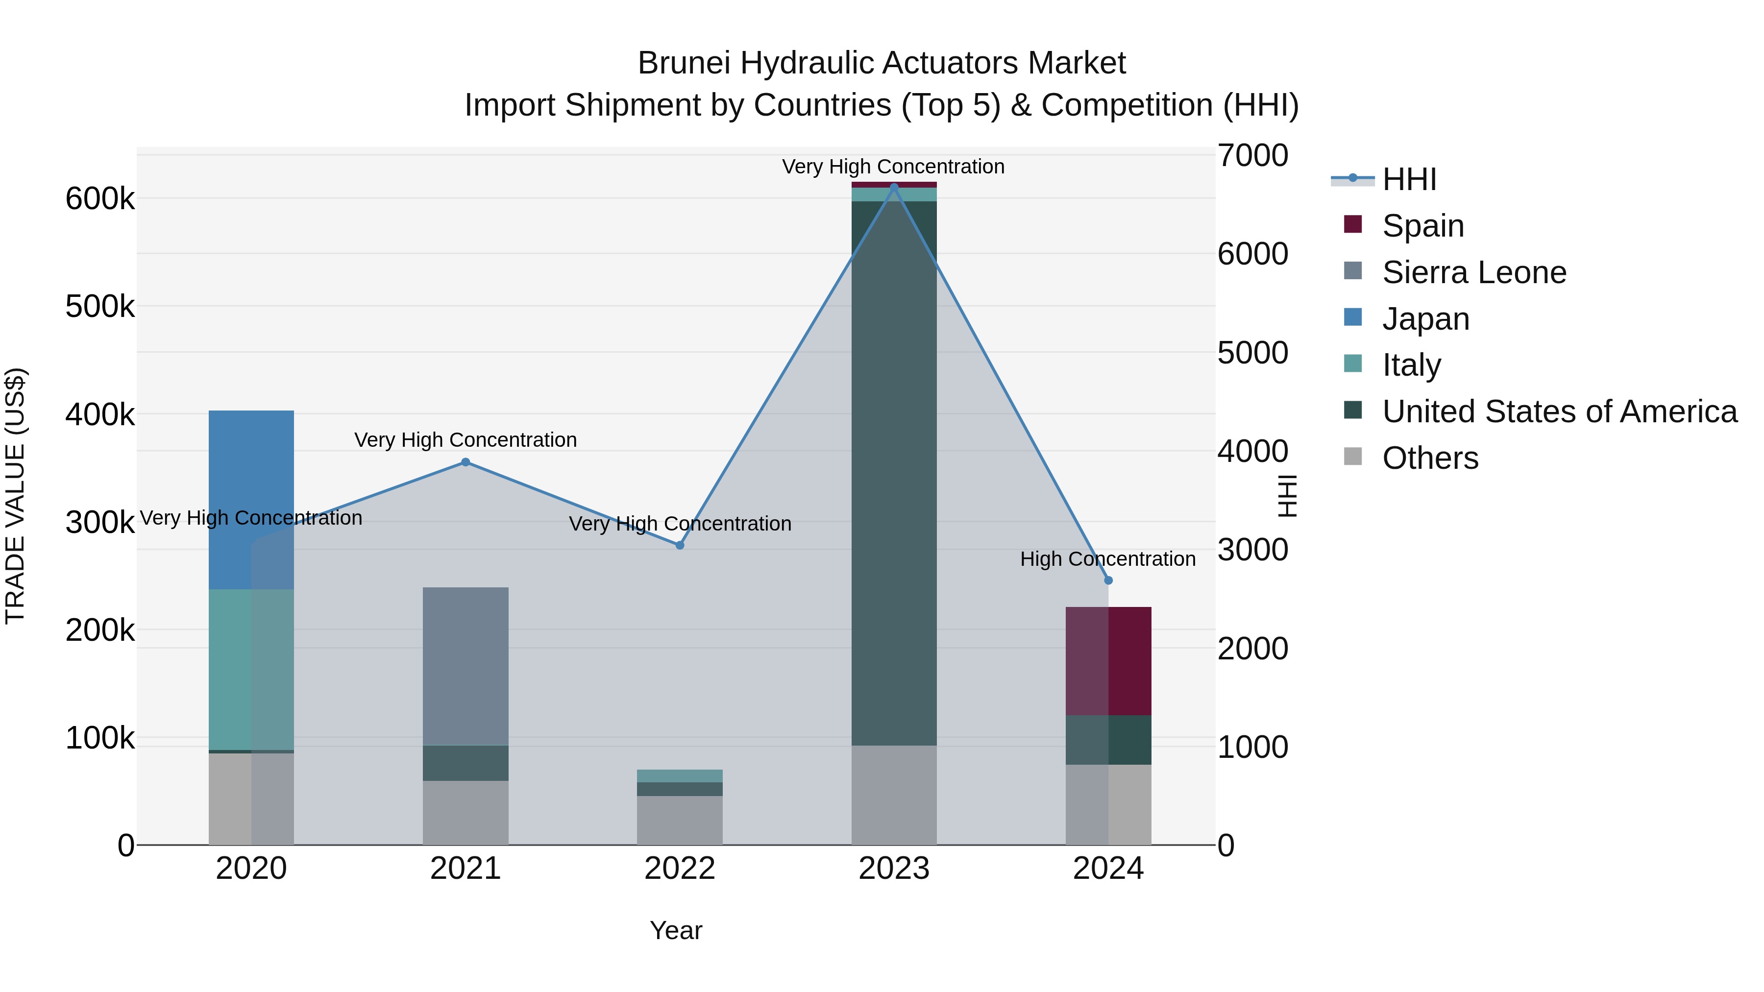Viewport: 1764px width, 992px height.
Task: Select the United States segment in 2024 bar
Action: pyautogui.click(x=1109, y=740)
